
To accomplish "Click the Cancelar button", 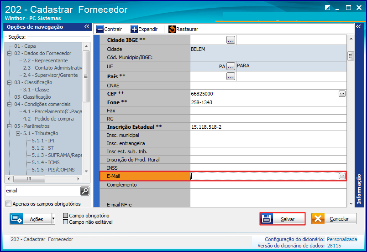I will tap(334, 219).
